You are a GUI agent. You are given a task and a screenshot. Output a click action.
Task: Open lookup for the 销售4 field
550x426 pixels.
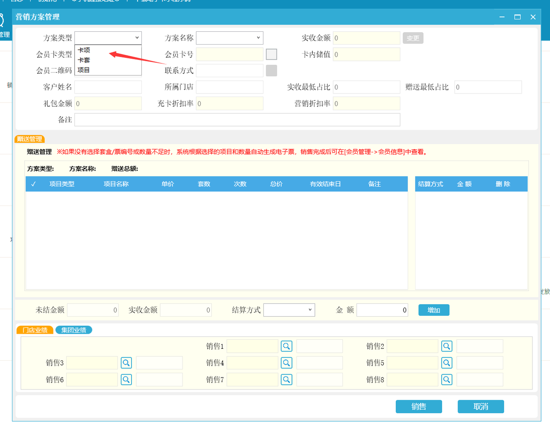pyautogui.click(x=287, y=363)
